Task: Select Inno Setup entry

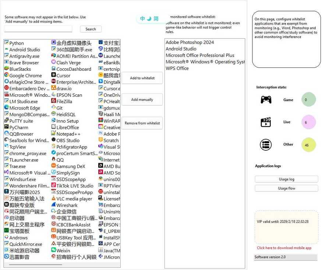Action: point(65,121)
